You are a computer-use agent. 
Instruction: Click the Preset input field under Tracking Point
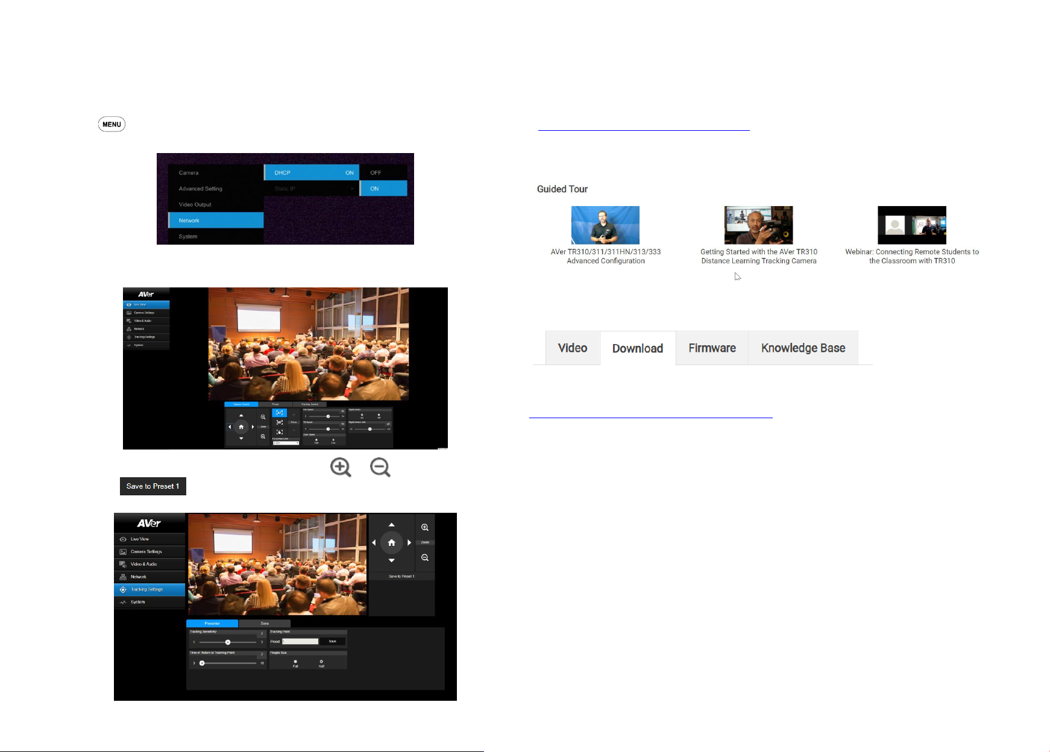pos(300,641)
